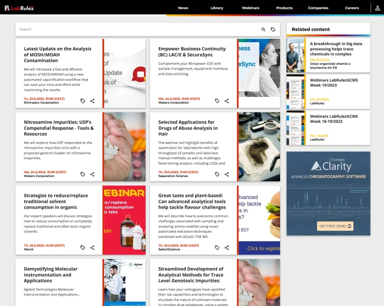
Task: Share the Drugs of Abuse in Hair webinar
Action: [x=227, y=174]
